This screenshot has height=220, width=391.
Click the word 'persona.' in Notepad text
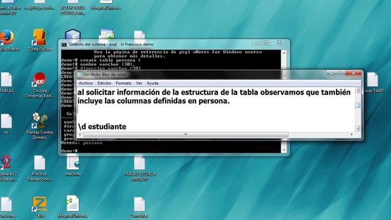[214, 101]
